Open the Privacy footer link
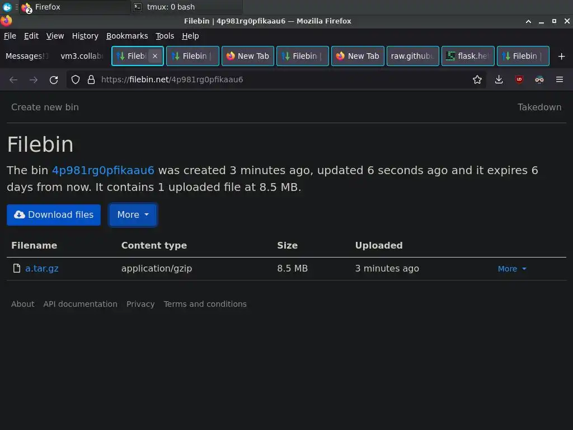The image size is (573, 430). (140, 304)
